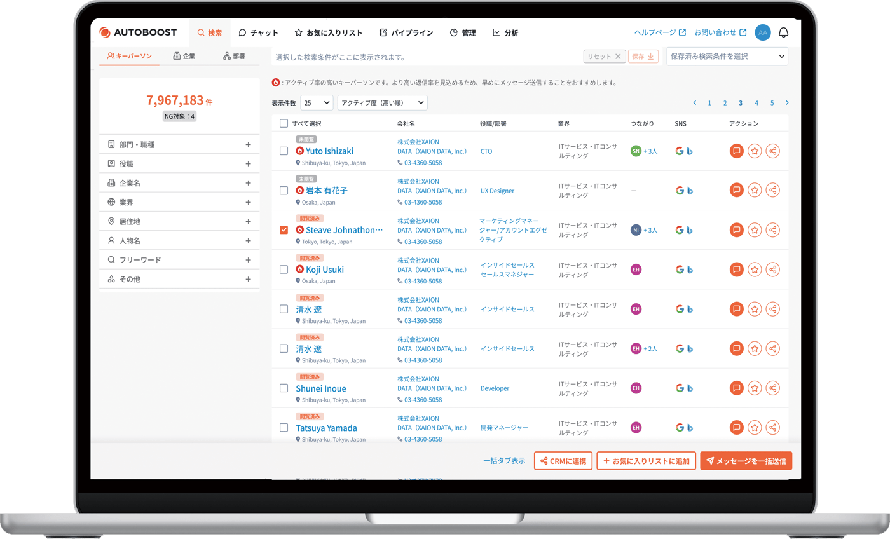Open the 管理 nav tab
Image resolution: width=890 pixels, height=539 pixels.
(462, 32)
